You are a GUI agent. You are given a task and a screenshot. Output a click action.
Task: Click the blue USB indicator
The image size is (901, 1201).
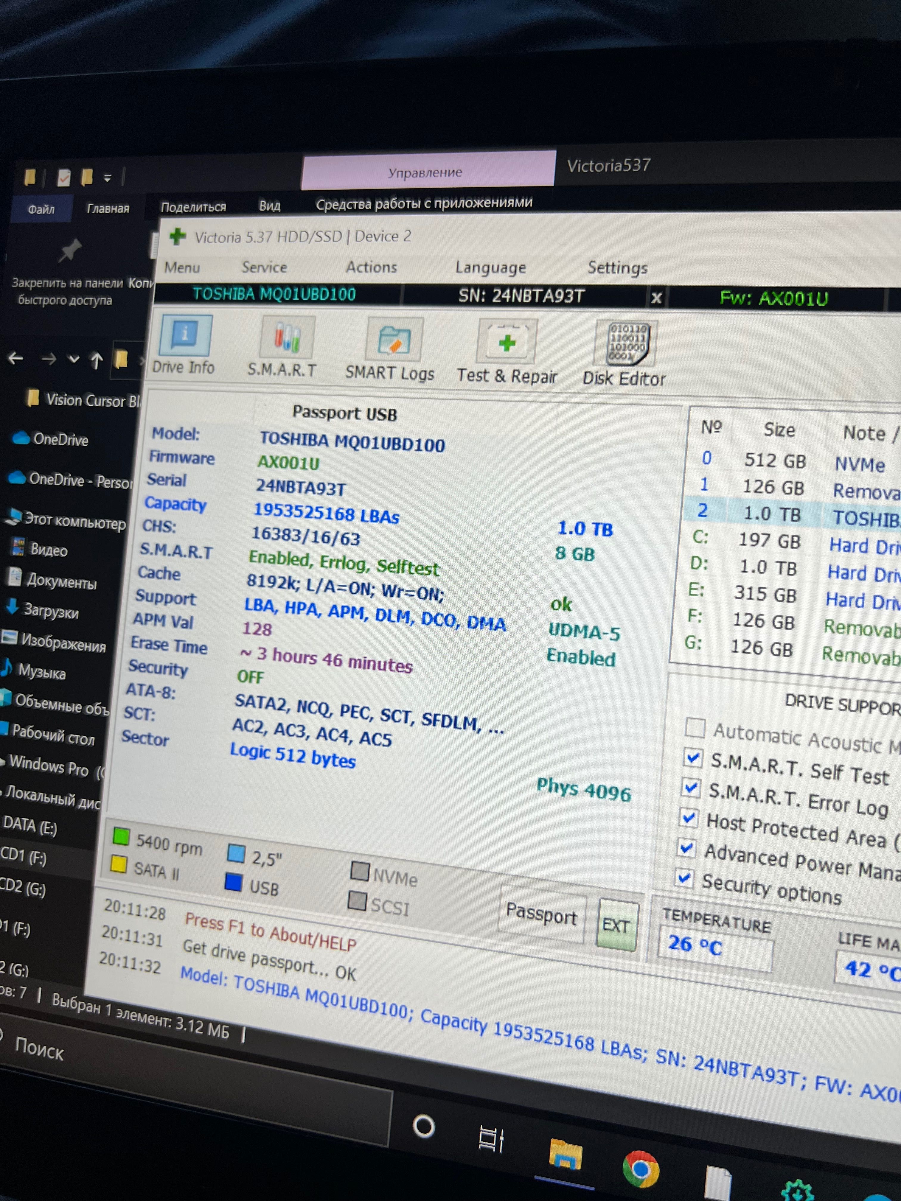coord(234,882)
